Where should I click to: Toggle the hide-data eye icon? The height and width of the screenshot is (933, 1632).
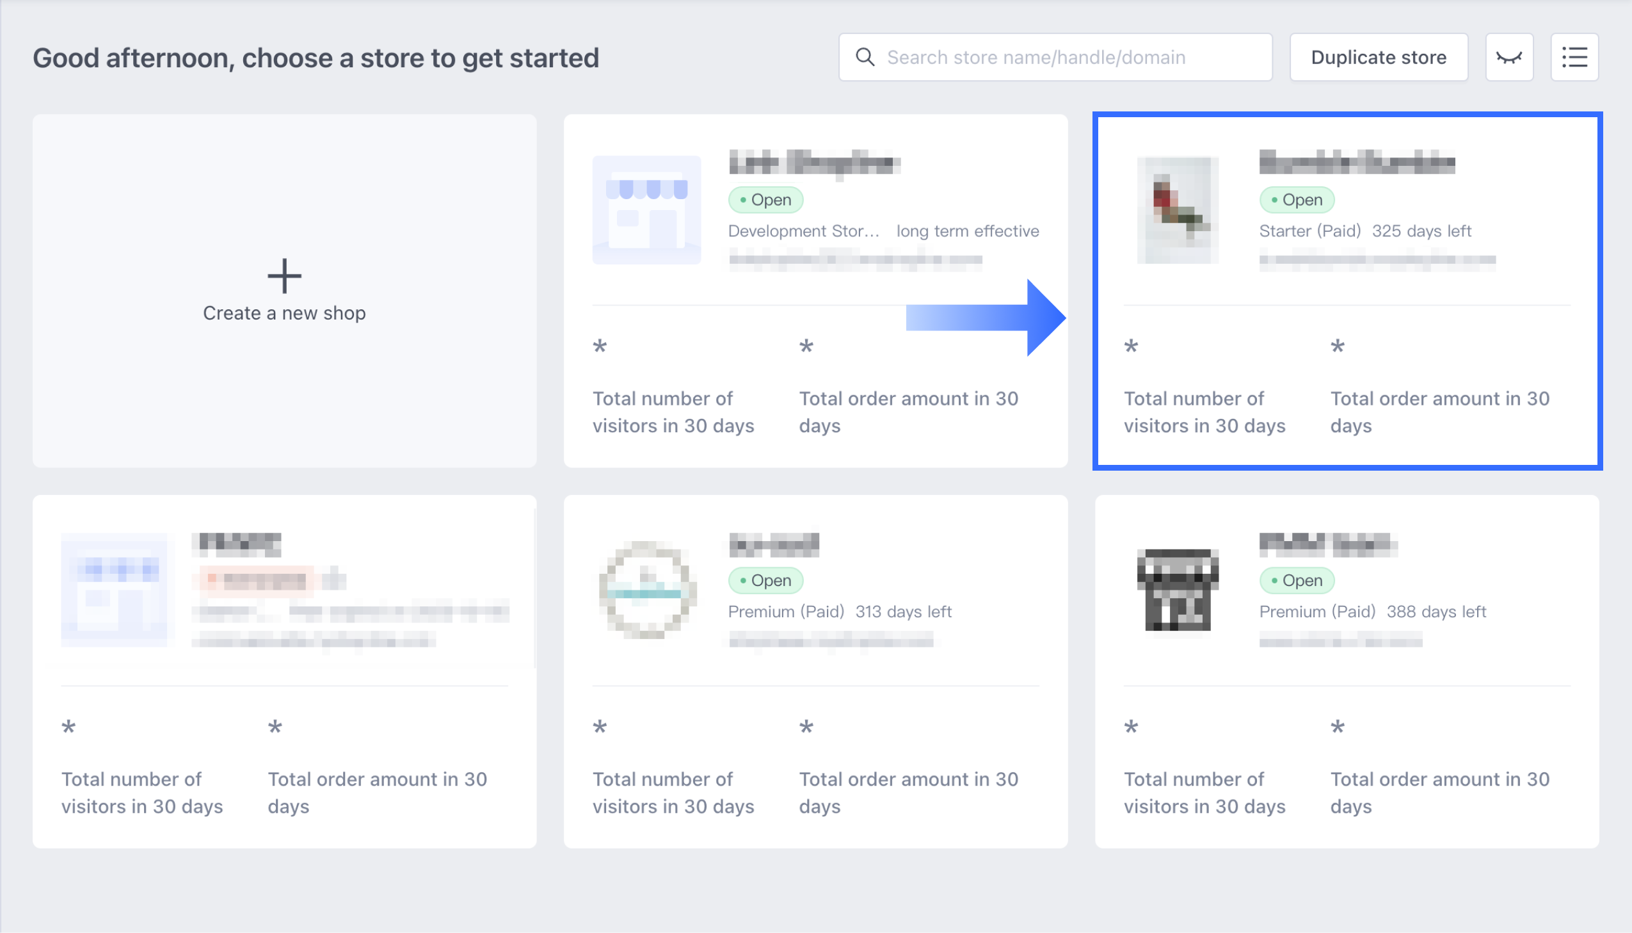tap(1509, 58)
